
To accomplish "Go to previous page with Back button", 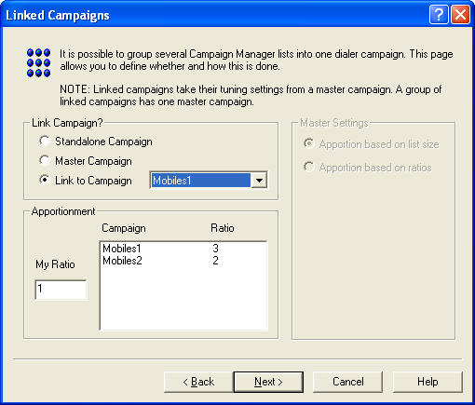I will pos(198,382).
